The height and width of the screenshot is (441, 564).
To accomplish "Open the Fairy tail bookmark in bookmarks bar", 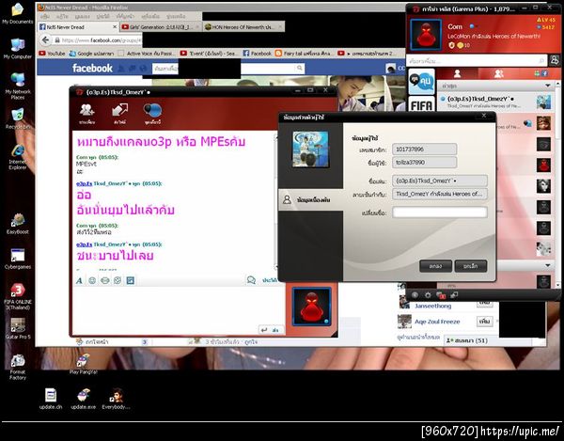I will pyautogui.click(x=303, y=54).
